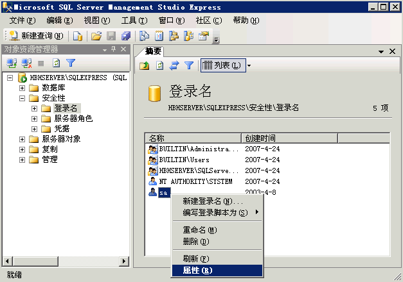Click the disconnect icon in object explorer
The image size is (403, 282).
26,63
